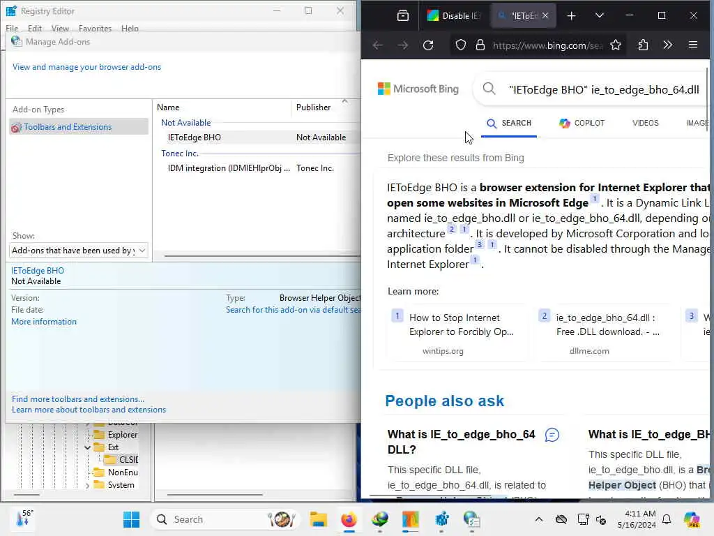Close the "IEToEdge" Firefox tab

click(545, 15)
